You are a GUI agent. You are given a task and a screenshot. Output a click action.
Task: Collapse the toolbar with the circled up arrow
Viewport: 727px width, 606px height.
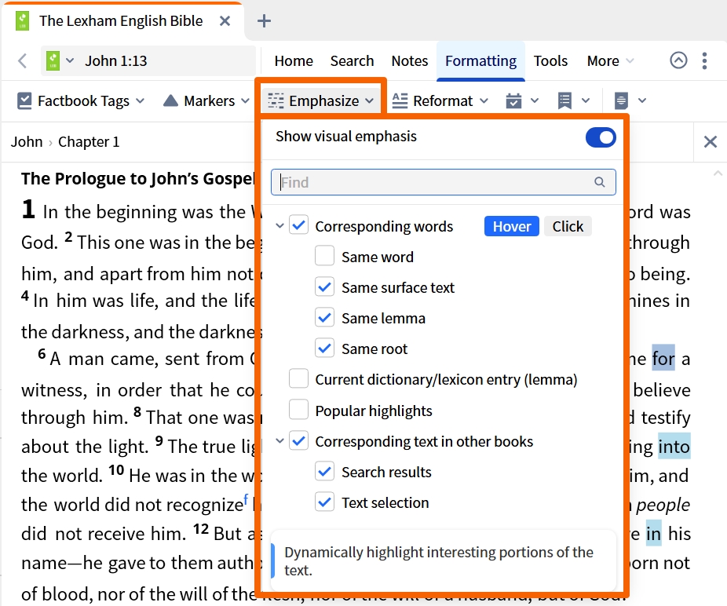coord(678,60)
